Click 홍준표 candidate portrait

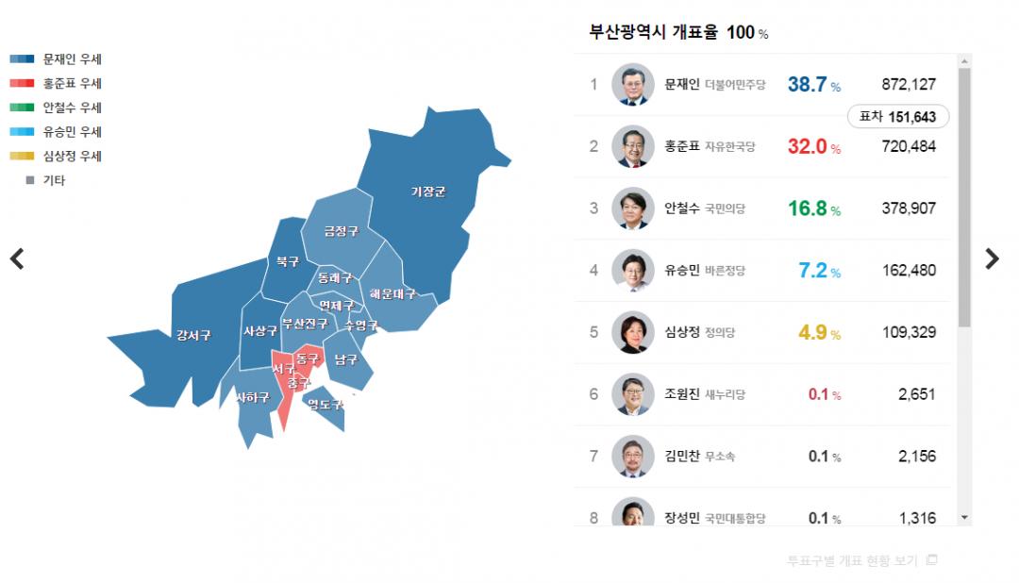click(x=632, y=146)
